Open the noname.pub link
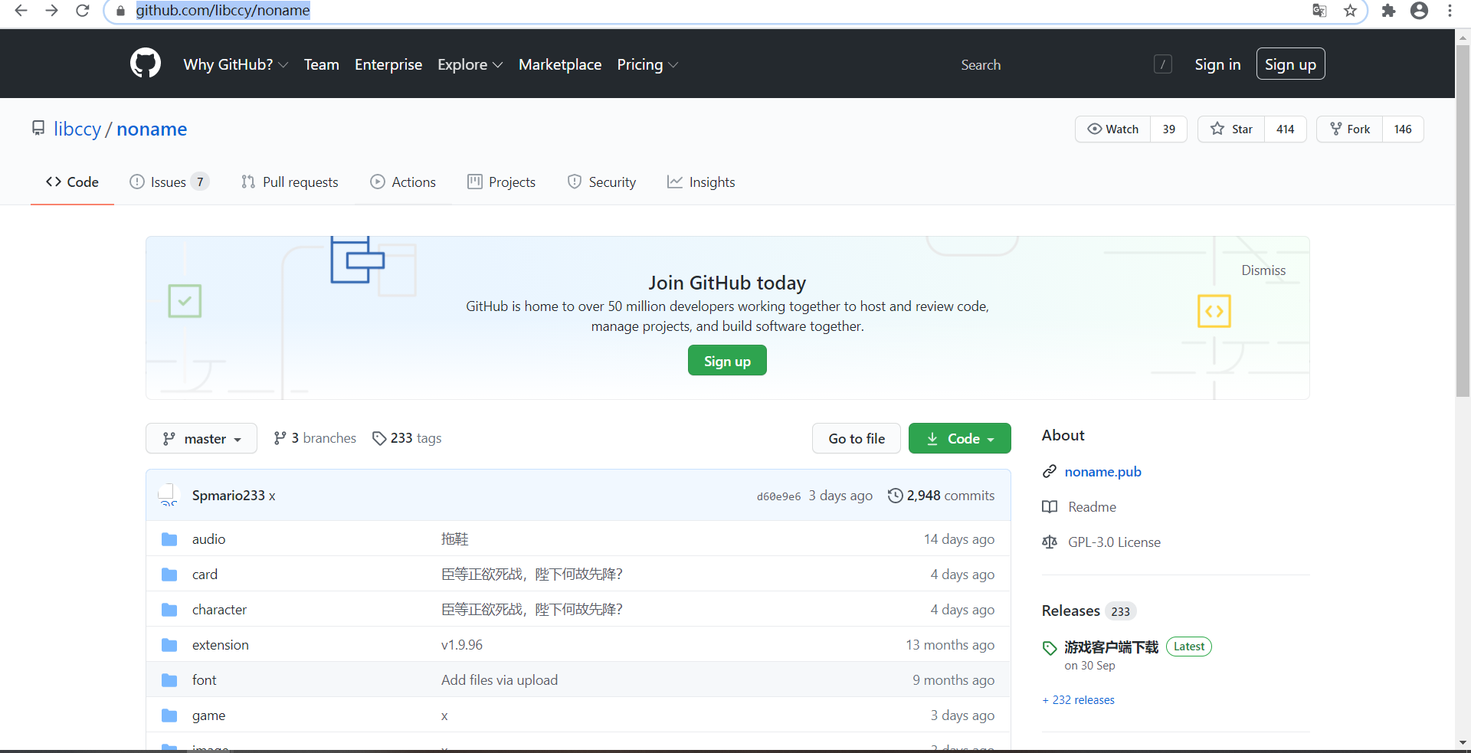 pyautogui.click(x=1103, y=472)
